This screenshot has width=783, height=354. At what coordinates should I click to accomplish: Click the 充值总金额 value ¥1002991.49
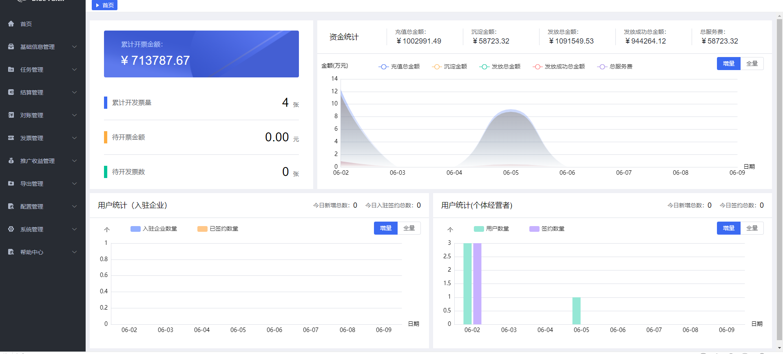[419, 41]
